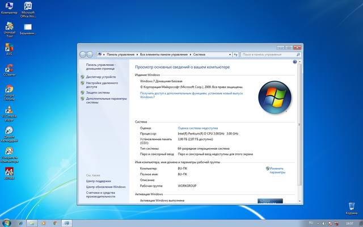Launch CCleaner from the desktop

[x=9, y=70]
